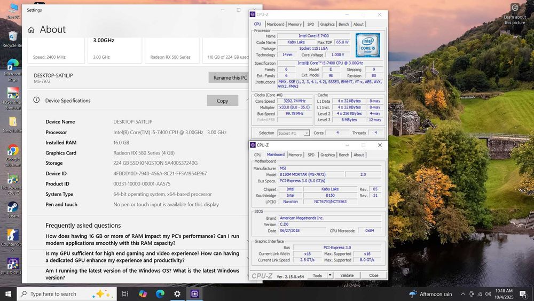Start Counter-Strike 2 from the desktop icon
This screenshot has width=534, height=301.
13,240
